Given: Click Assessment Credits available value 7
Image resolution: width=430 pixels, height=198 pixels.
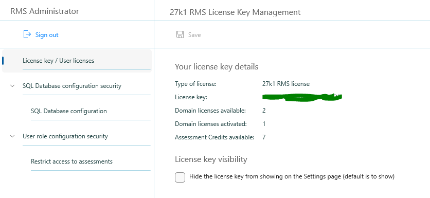Looking at the screenshot, I should pyautogui.click(x=264, y=137).
